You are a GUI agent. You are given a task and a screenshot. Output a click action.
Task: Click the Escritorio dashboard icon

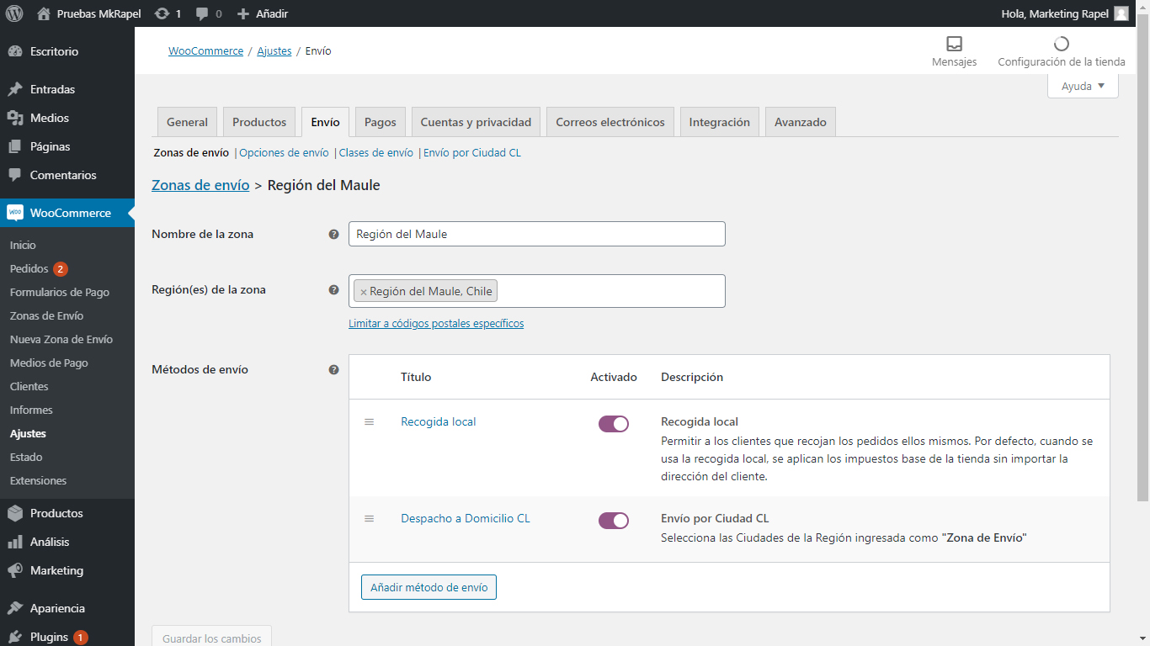click(15, 51)
